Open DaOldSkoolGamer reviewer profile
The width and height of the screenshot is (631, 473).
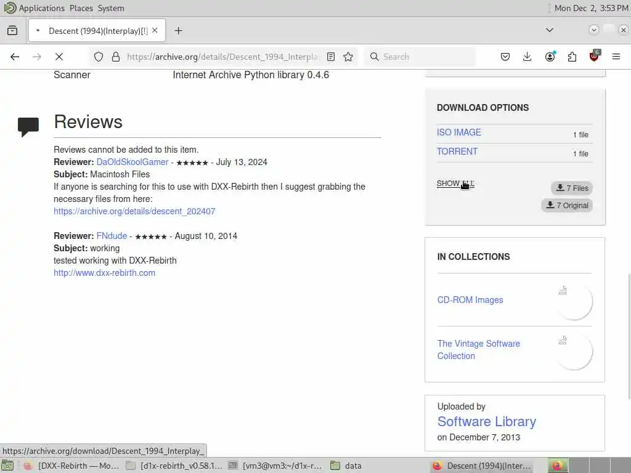pyautogui.click(x=132, y=162)
